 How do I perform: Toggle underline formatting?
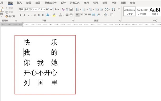click(28, 15)
